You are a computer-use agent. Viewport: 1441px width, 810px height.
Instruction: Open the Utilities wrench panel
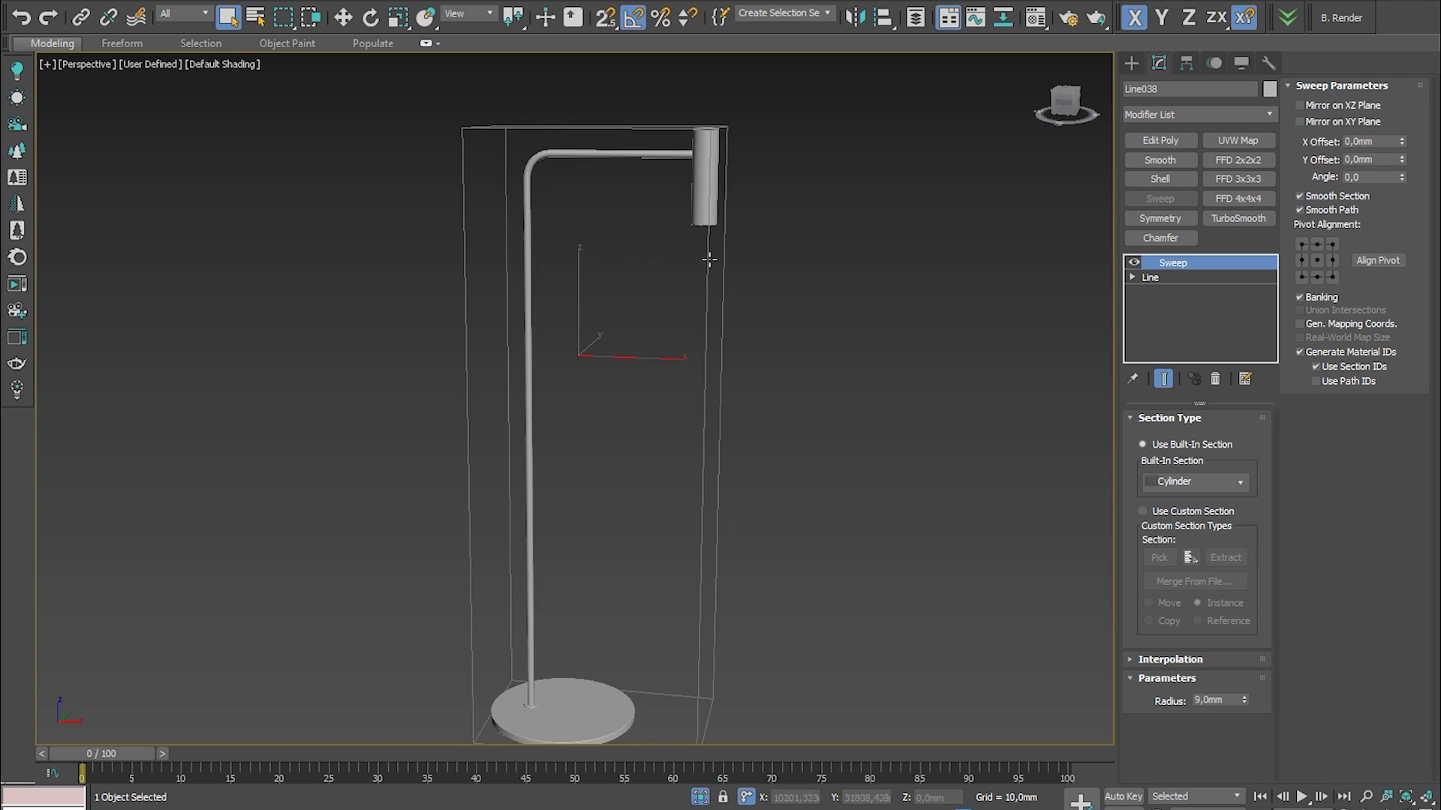(x=1268, y=63)
